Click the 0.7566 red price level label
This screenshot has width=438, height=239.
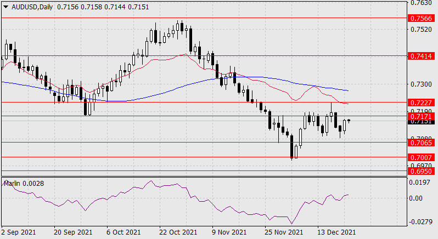(x=421, y=19)
